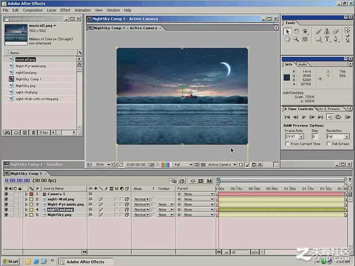The image size is (355, 266).
Task: Select Night-Pyramids.png in the Project panel
Action: [x=31, y=66]
